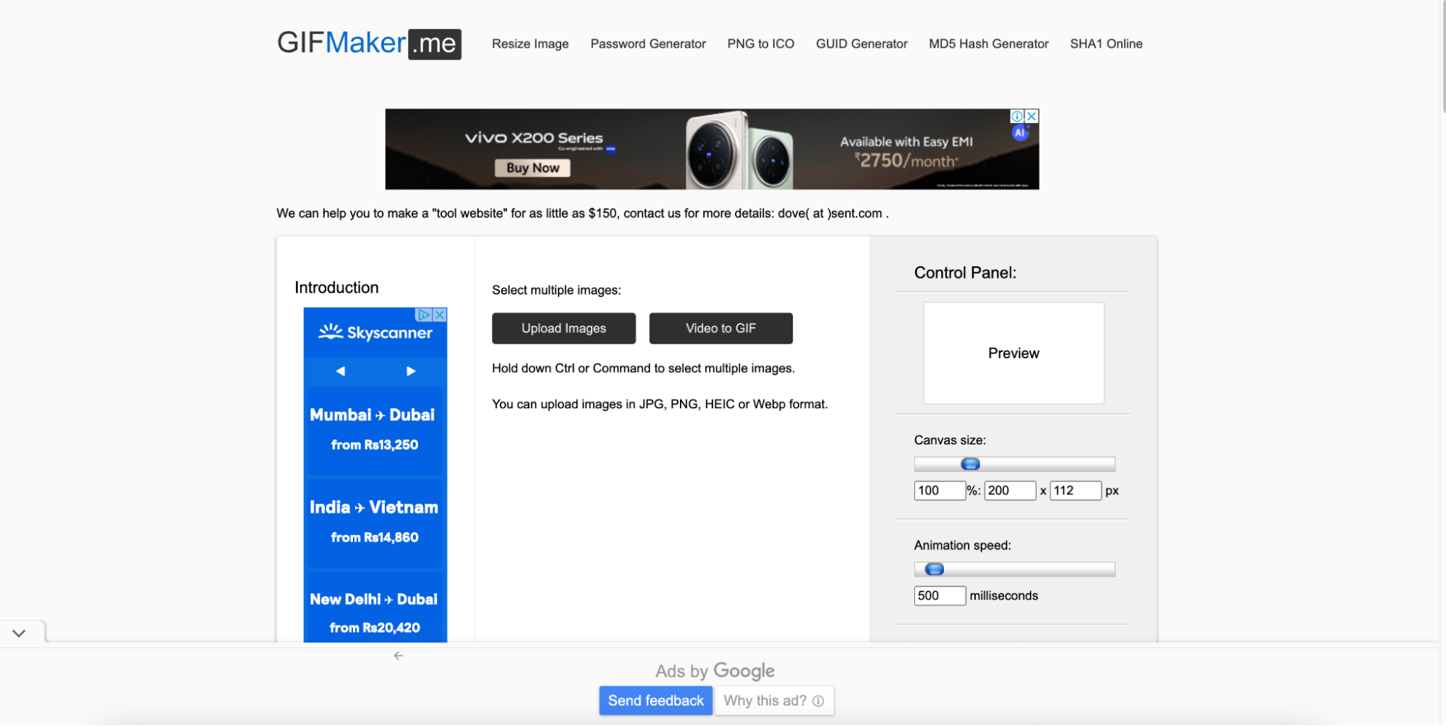Click the Control Panel heading

click(x=965, y=273)
